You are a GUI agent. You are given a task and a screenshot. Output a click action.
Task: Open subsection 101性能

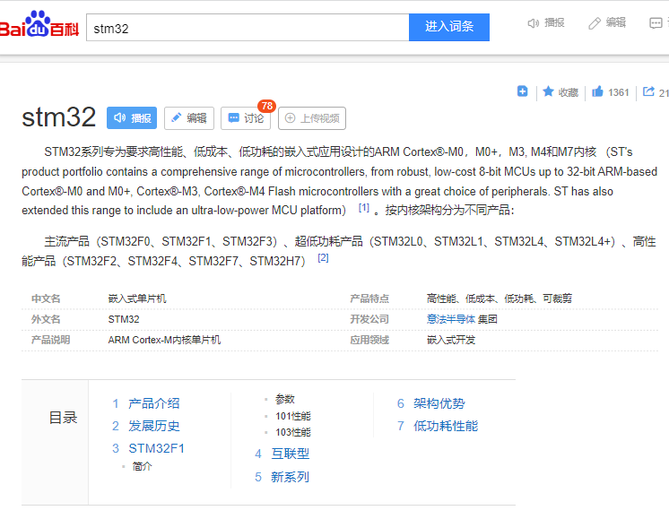[x=293, y=416]
